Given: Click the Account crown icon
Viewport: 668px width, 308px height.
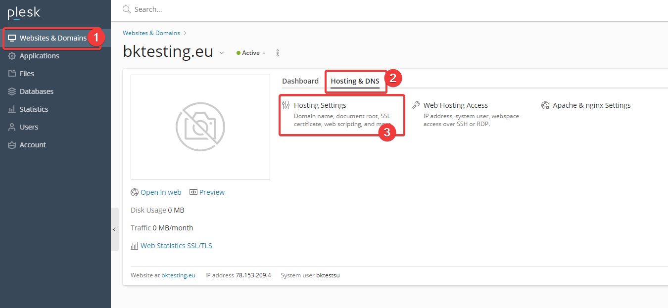Looking at the screenshot, I should point(12,145).
